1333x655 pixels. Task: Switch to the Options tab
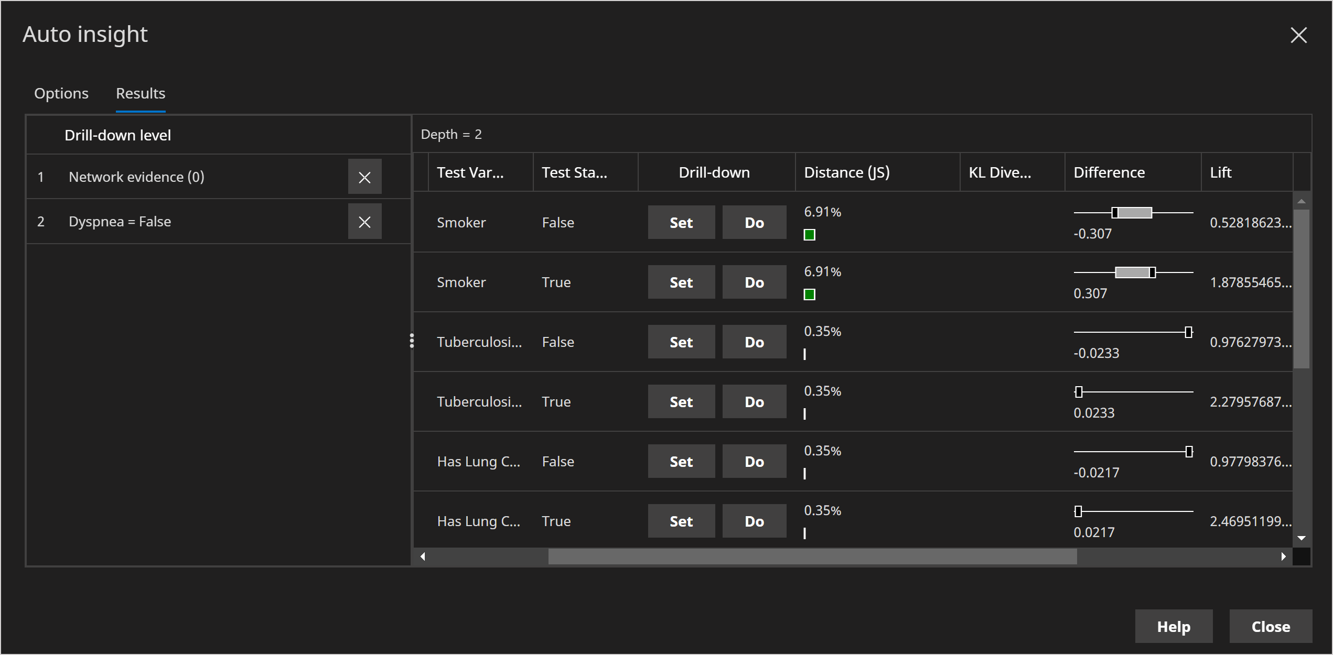click(x=60, y=93)
